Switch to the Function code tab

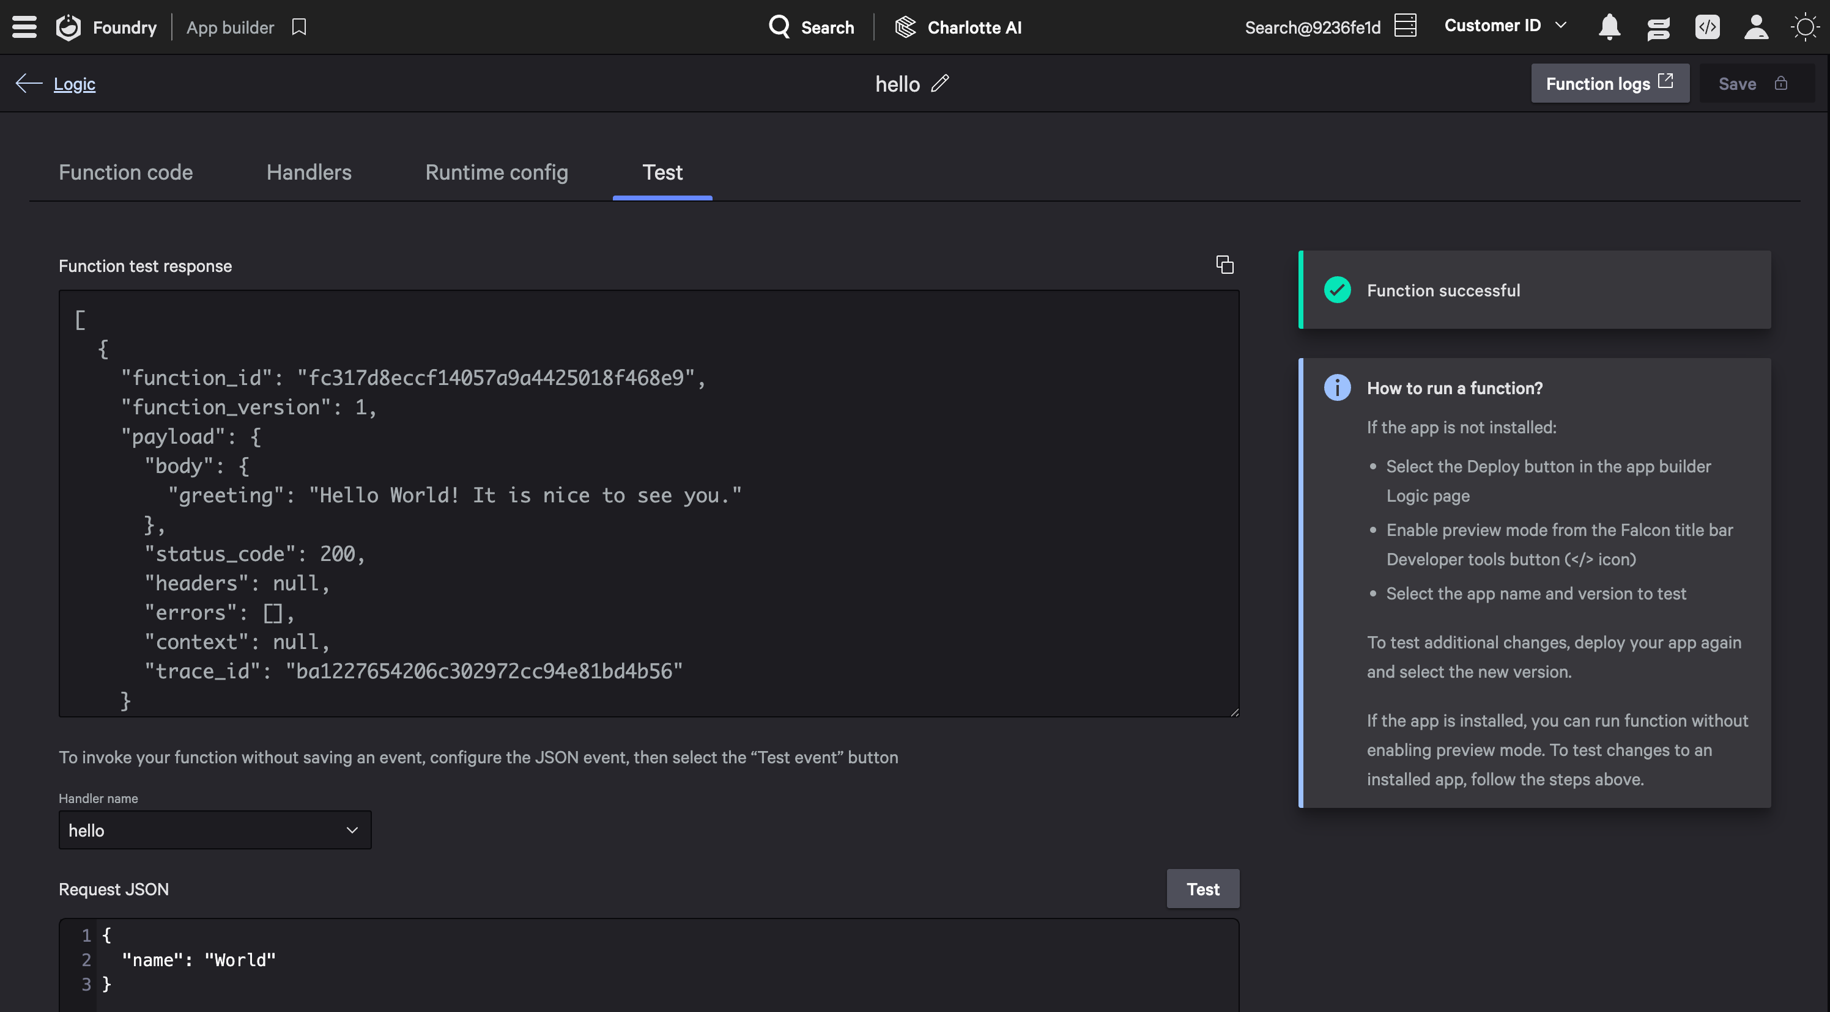(x=126, y=172)
